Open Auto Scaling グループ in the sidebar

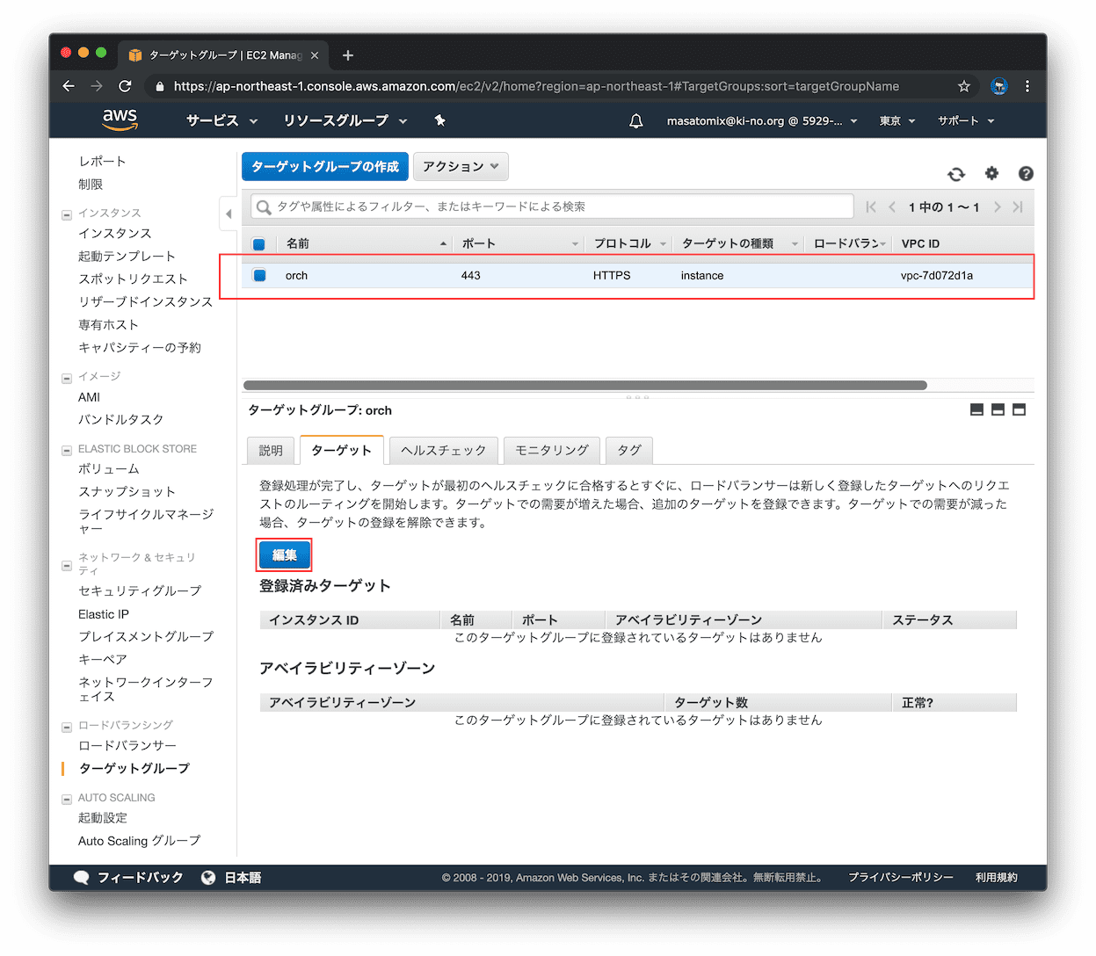[x=139, y=840]
